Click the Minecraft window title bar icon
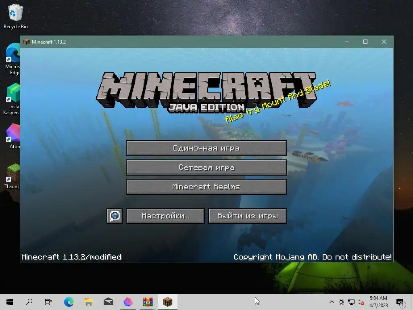Screen dimensions: 413x310 pyautogui.click(x=26, y=42)
